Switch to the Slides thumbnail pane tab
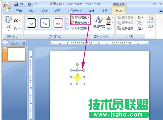The image size is (163, 120). coord(5,43)
